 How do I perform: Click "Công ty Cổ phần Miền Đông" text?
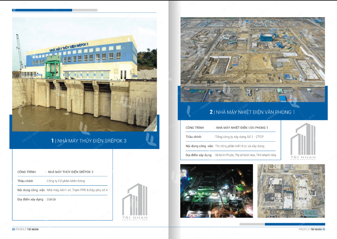pyautogui.click(x=66, y=181)
